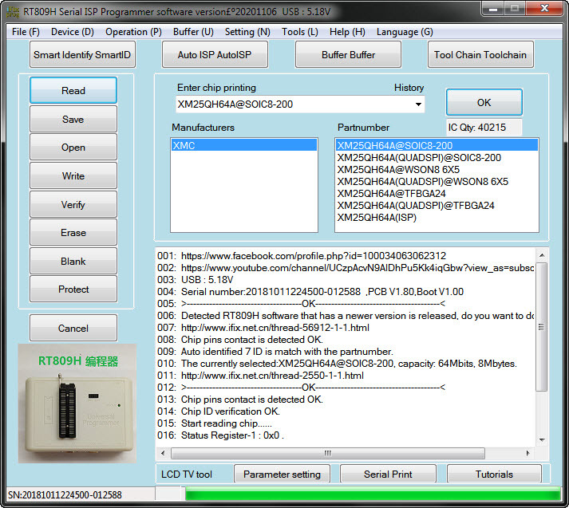Click Smart Identify SmartID button
This screenshot has height=508, width=569.
point(82,55)
